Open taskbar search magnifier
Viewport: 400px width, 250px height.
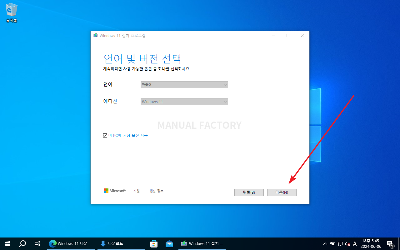pos(22,244)
